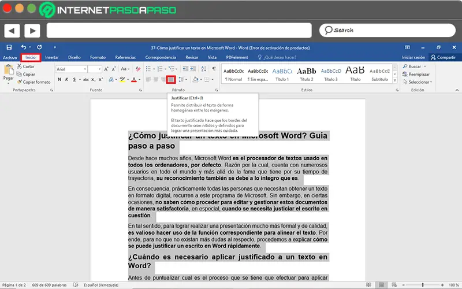
Task: Switch to the Diseño tab
Action: (74, 57)
